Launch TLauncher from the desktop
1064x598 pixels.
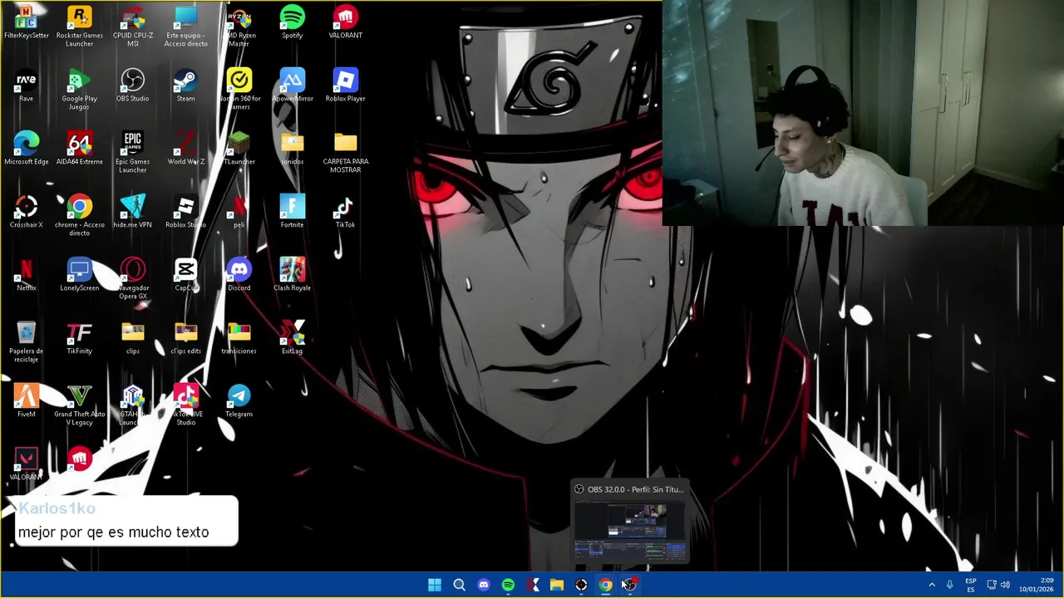pos(239,149)
